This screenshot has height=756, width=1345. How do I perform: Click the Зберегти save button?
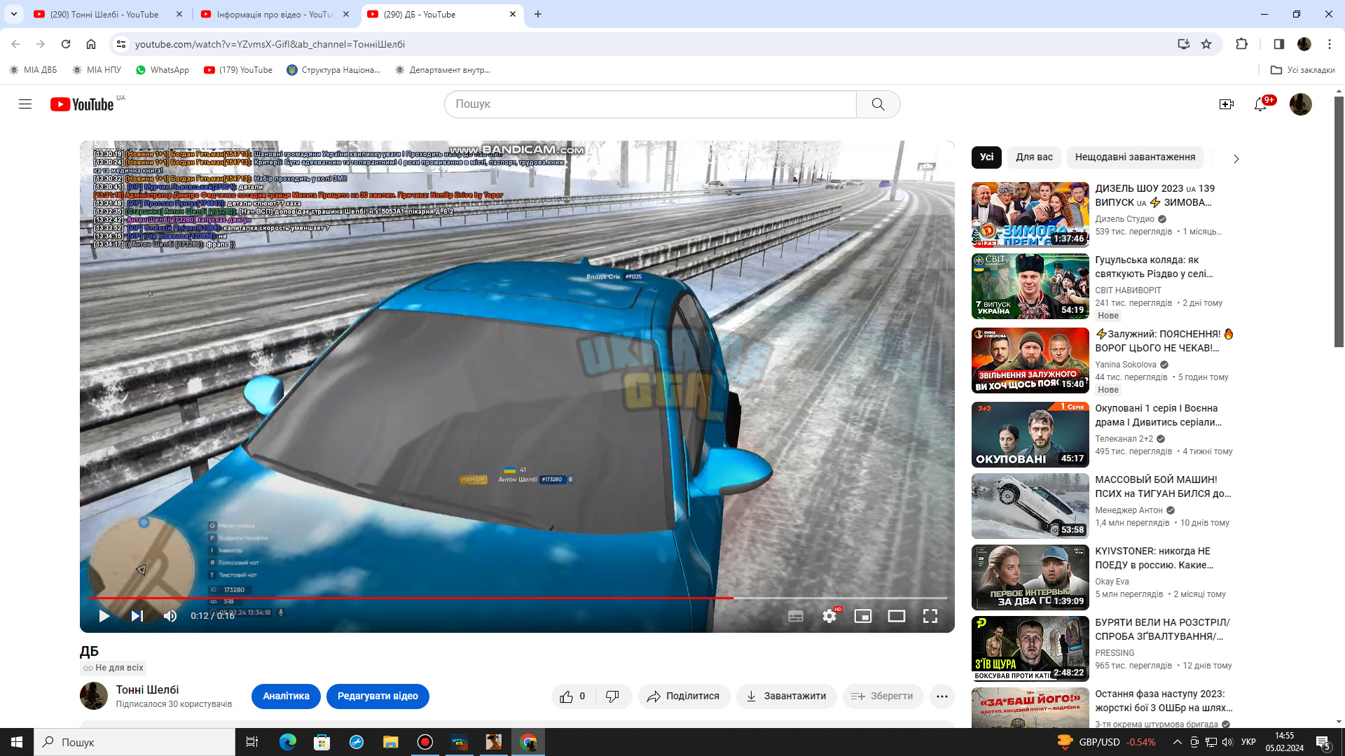[x=883, y=696]
